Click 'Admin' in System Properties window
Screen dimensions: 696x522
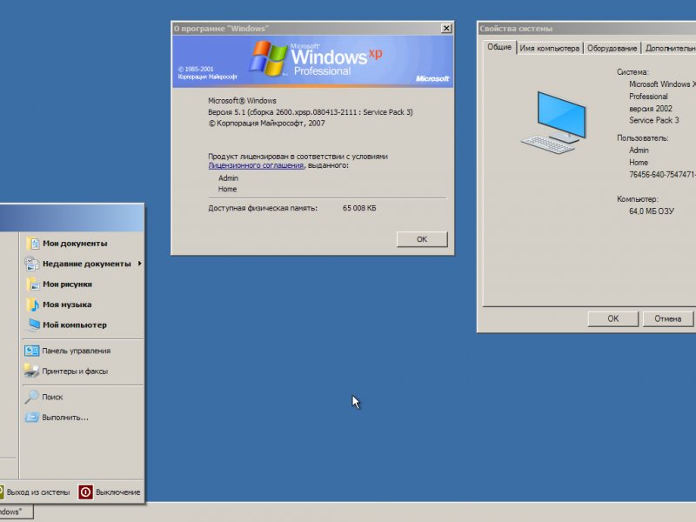(x=639, y=150)
